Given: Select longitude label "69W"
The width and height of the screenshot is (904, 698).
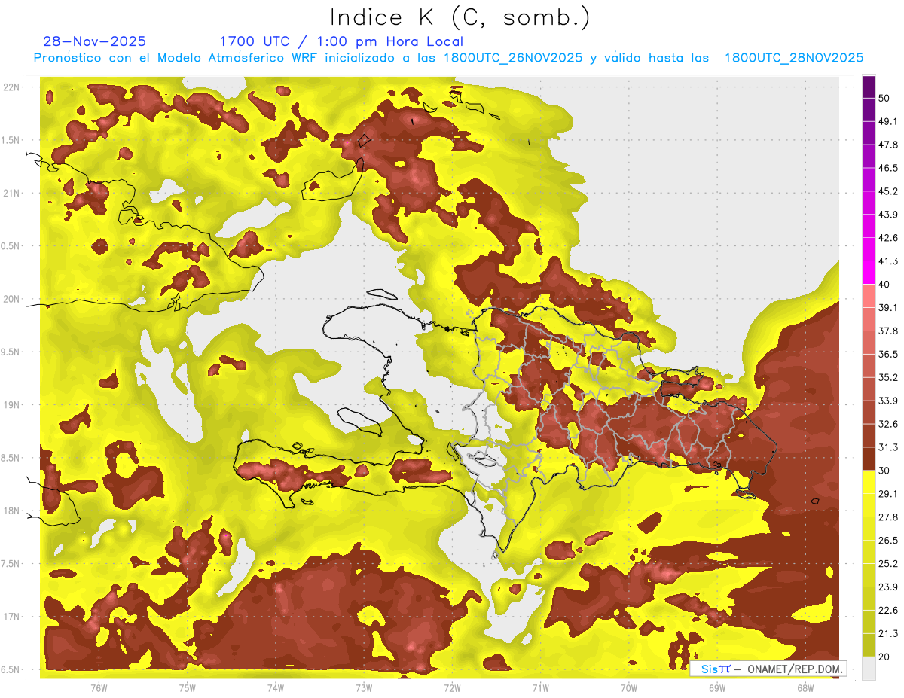Looking at the screenshot, I should coord(717,687).
